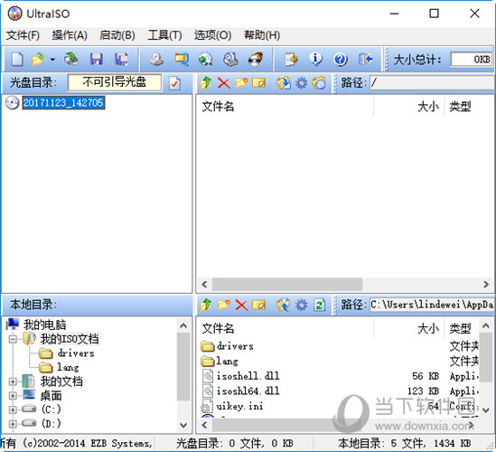This screenshot has width=496, height=452.
Task: Open the 启动(B) menu
Action: click(x=117, y=35)
